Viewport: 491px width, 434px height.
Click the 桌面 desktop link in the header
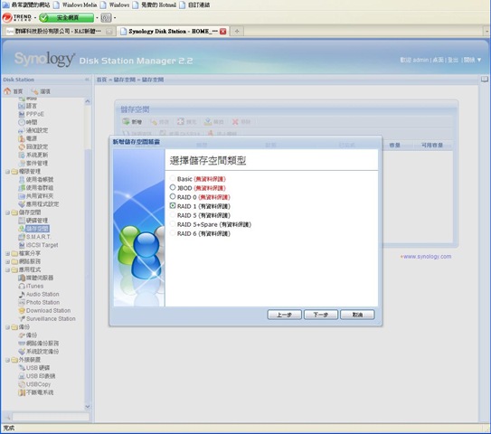(438, 60)
